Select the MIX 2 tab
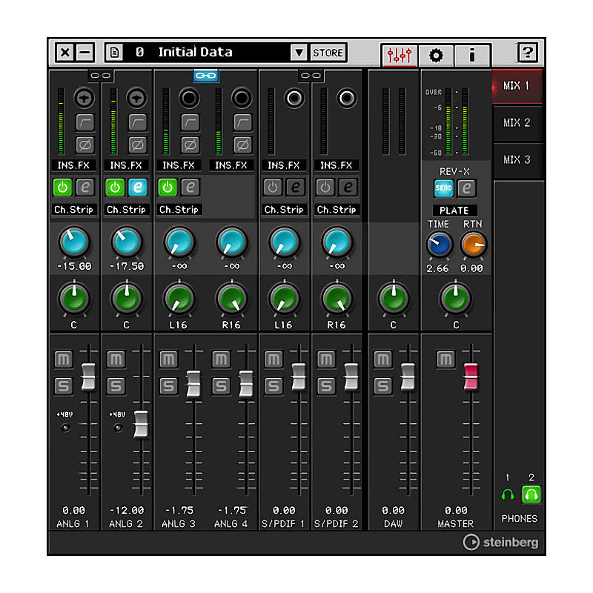Screen dimensions: 593x593 point(517,122)
